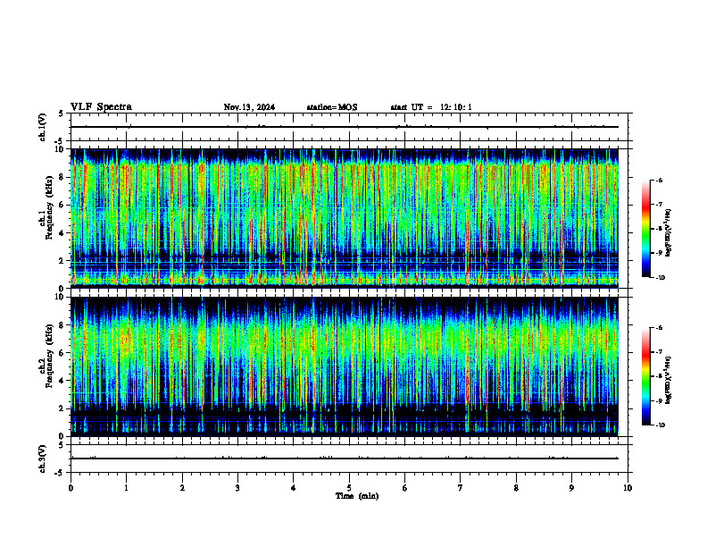Screen dimensions: 707x547
Task: Select the date text "Nov.13, 2024"
Action: (x=249, y=107)
